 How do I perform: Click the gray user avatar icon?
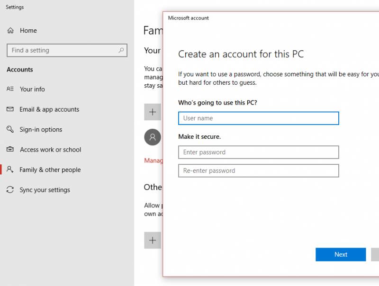point(153,137)
